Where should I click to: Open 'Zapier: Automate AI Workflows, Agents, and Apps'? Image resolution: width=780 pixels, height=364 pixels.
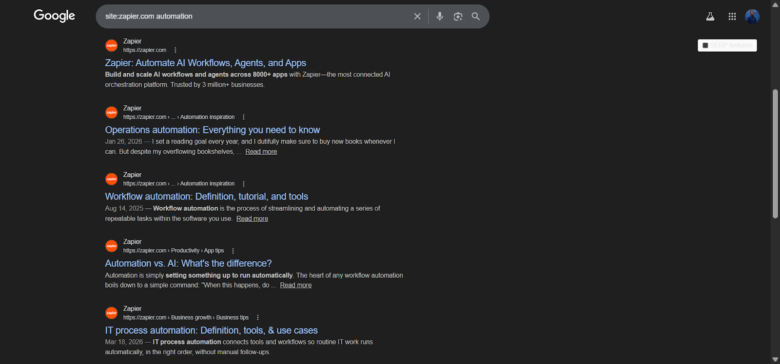[206, 63]
